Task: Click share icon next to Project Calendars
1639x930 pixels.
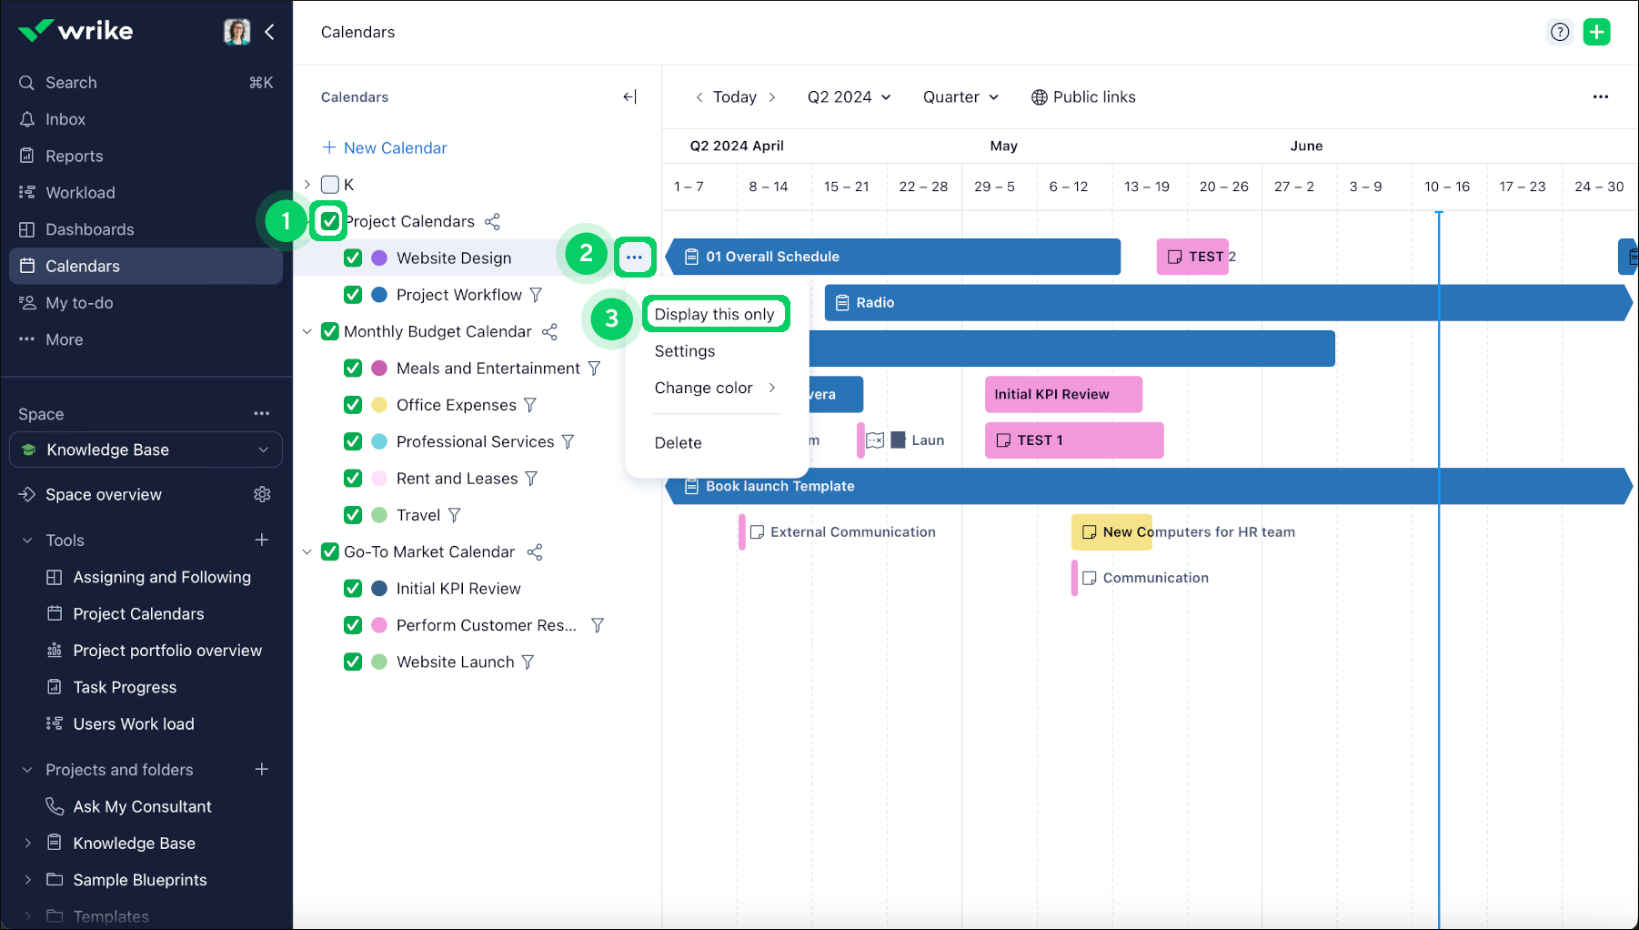Action: tap(492, 222)
